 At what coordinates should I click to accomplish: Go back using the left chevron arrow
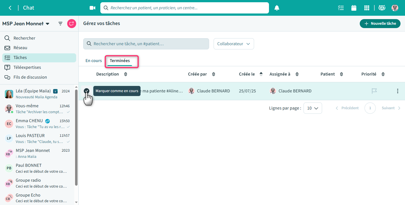(x=10, y=8)
